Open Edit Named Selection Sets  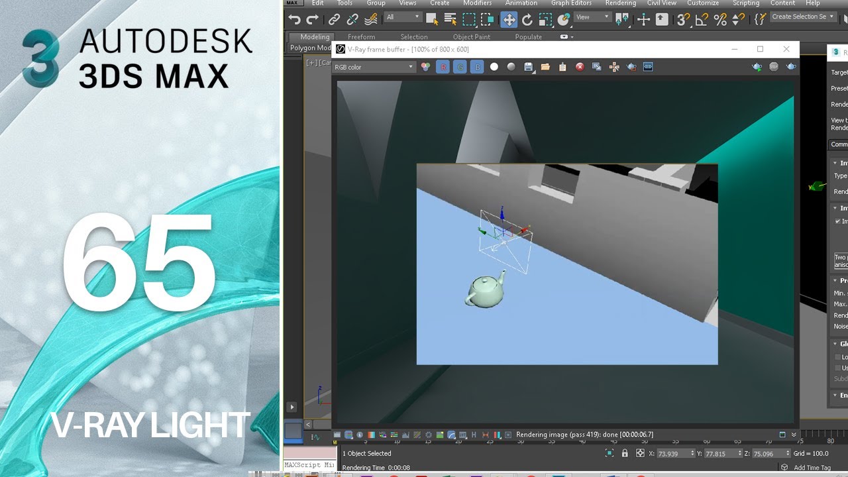760,19
